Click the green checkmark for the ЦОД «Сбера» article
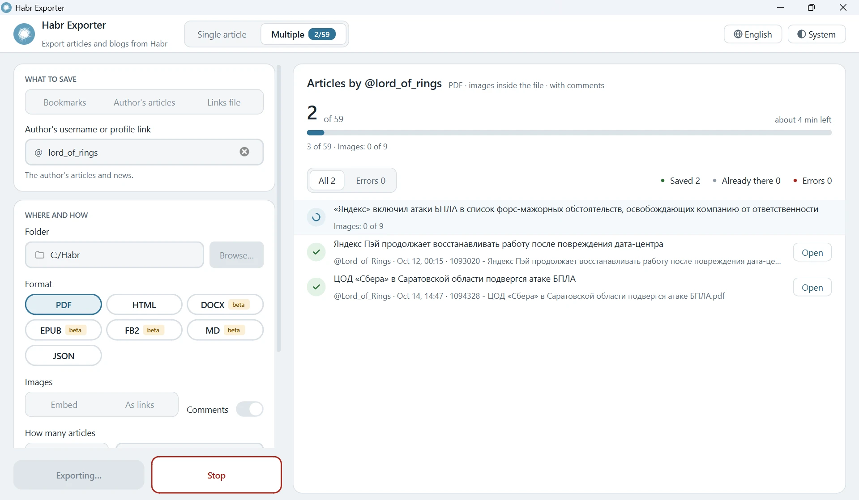 (316, 287)
